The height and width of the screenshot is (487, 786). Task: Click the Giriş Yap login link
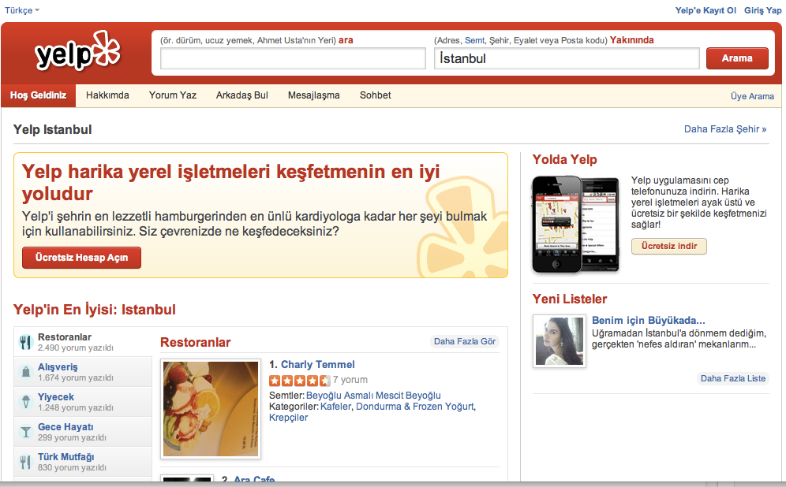[763, 10]
